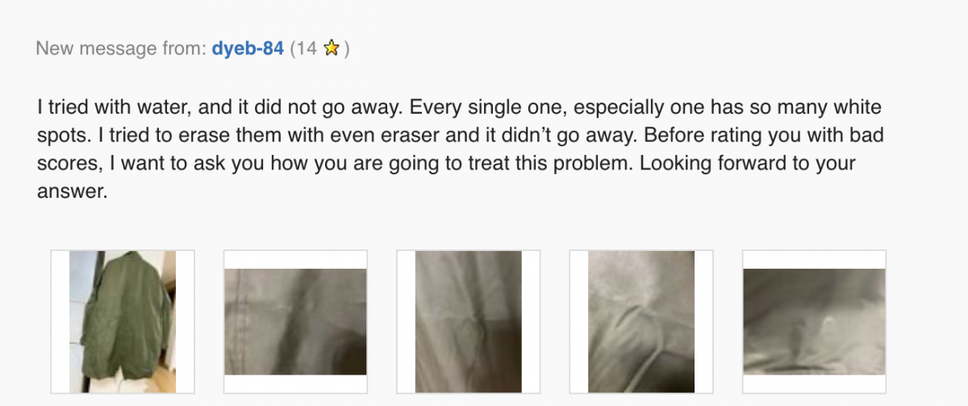Viewport: 968px width, 406px height.
Task: Click the yellow feedback star icon
Action: pyautogui.click(x=331, y=49)
